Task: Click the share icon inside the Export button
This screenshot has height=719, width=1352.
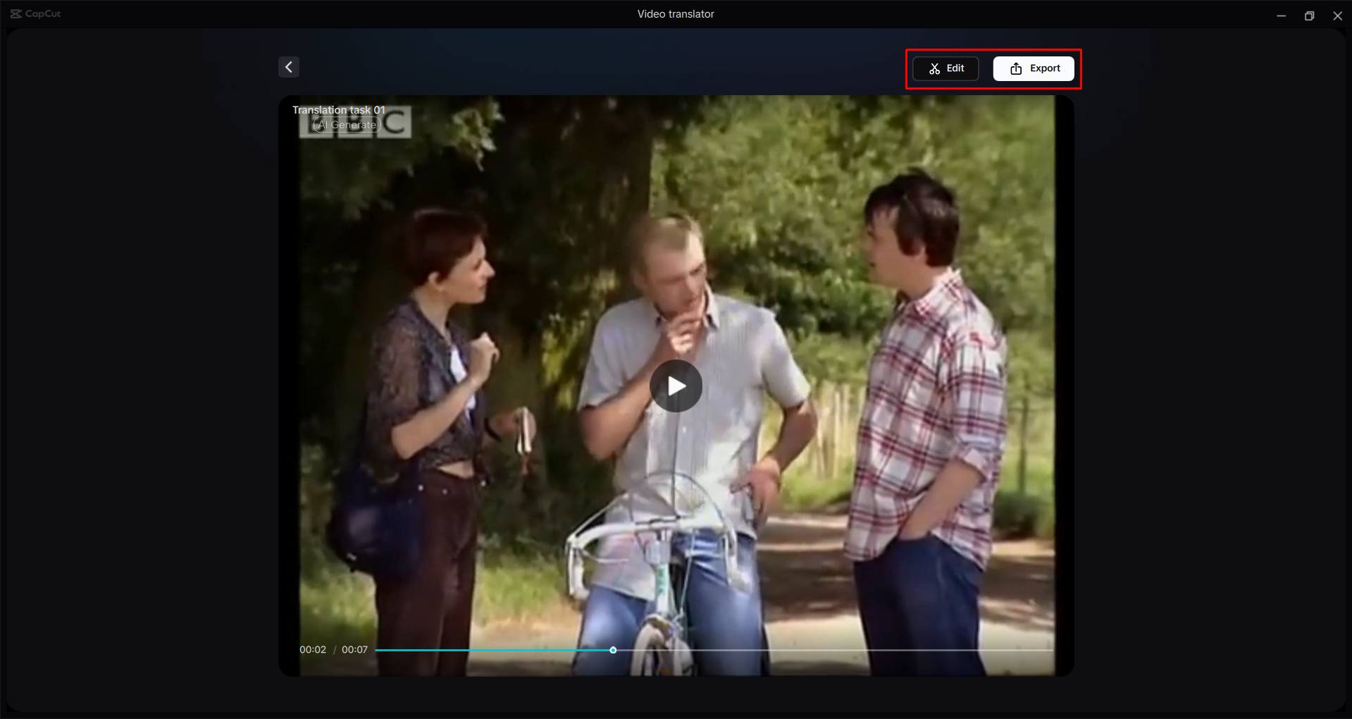Action: coord(1015,68)
